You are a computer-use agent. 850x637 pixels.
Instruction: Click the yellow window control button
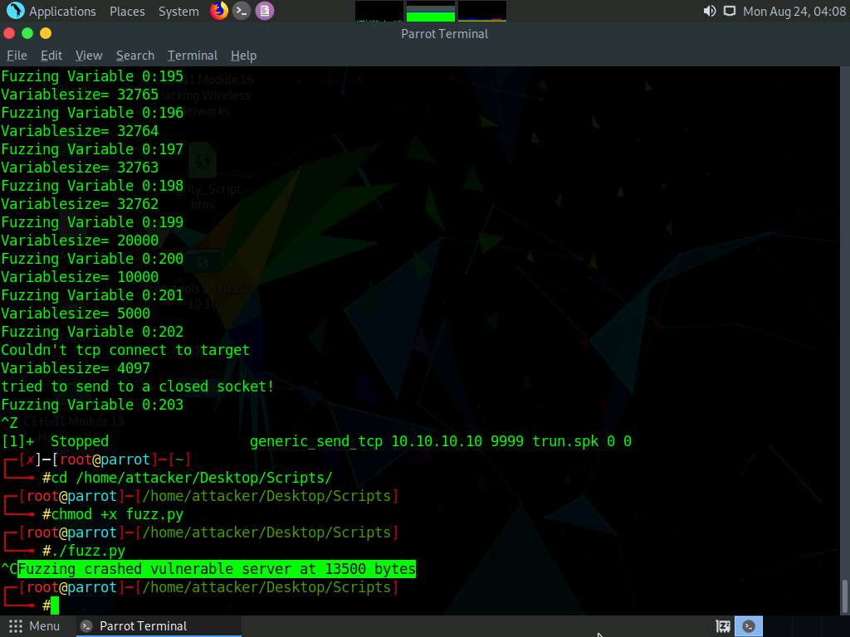tap(46, 33)
